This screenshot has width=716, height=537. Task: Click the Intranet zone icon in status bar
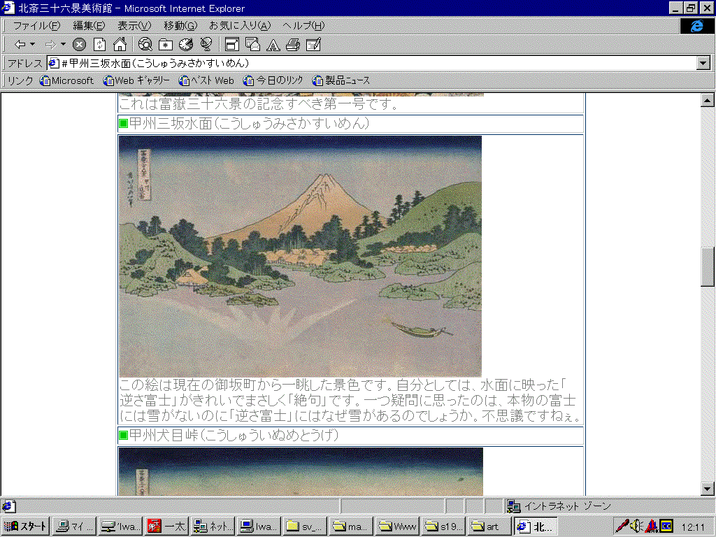[x=513, y=506]
